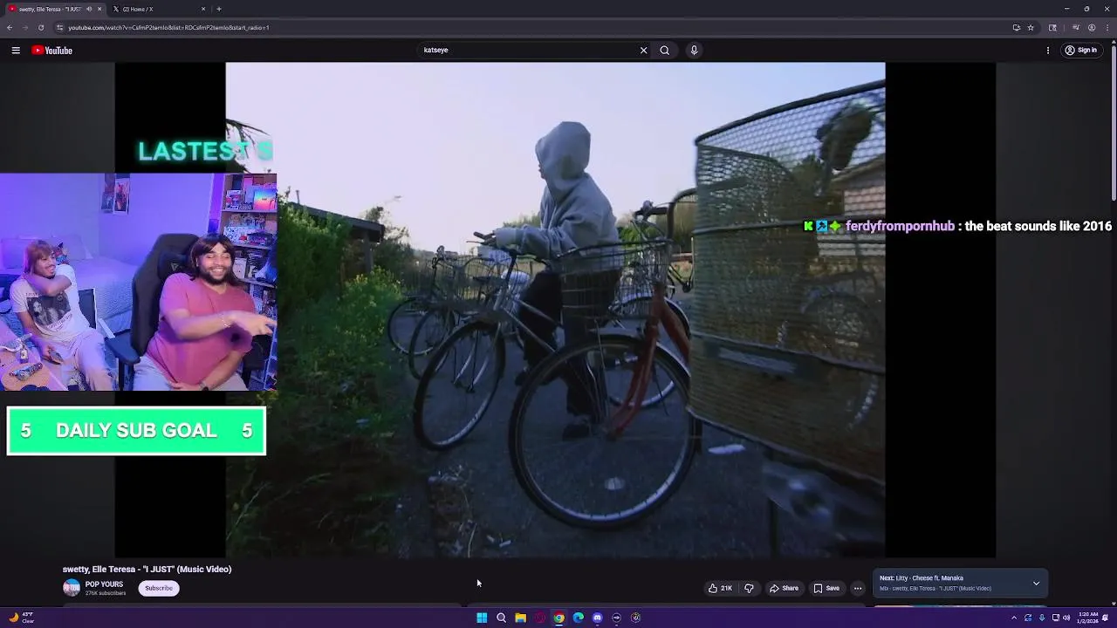Open POP YOURS channel avatar
1117x628 pixels.
(72, 589)
